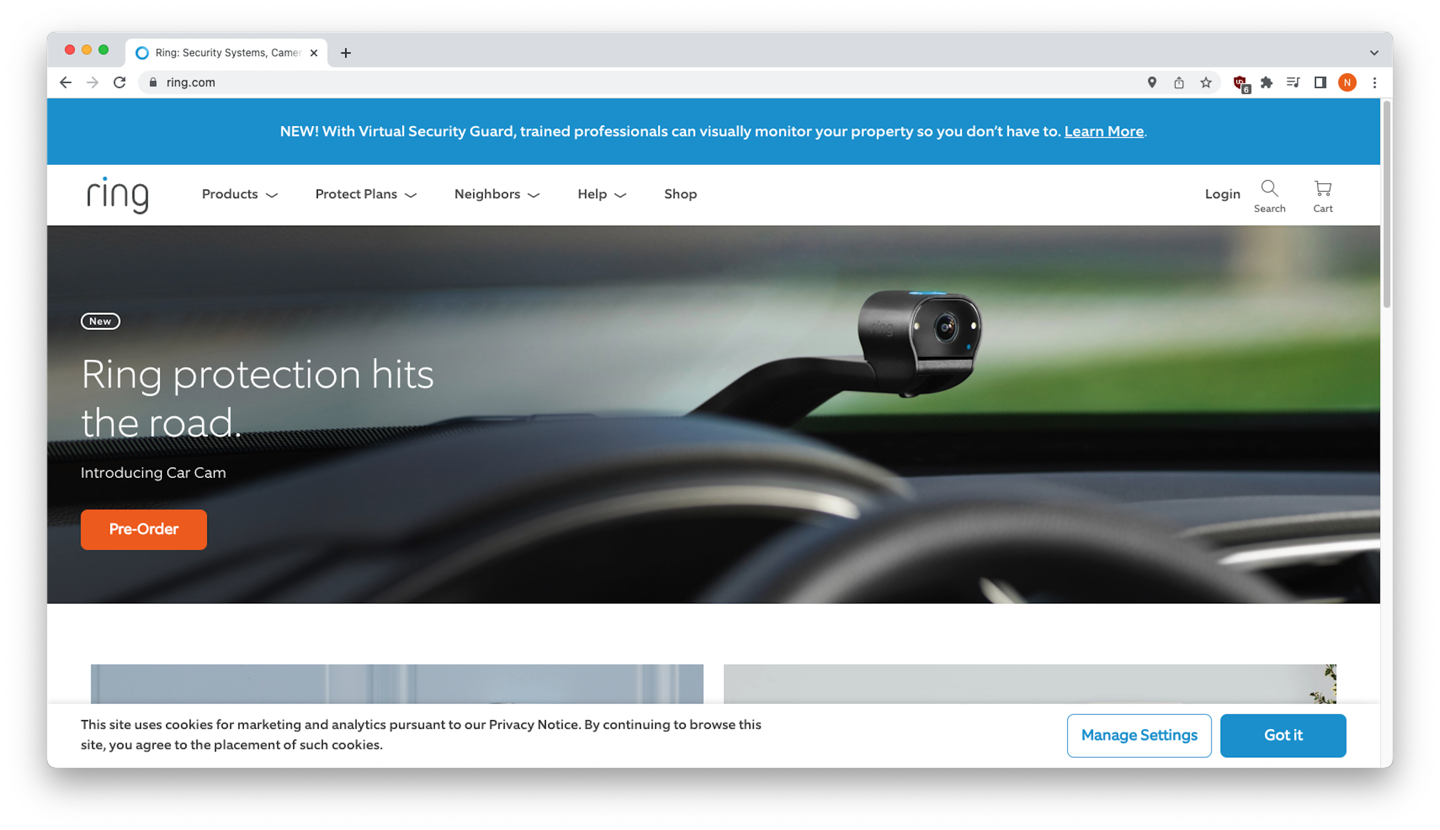Open the shopping Cart icon

pyautogui.click(x=1323, y=195)
